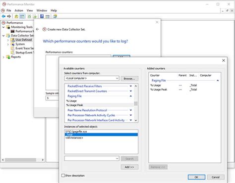Click the Cancel button

click(x=216, y=177)
